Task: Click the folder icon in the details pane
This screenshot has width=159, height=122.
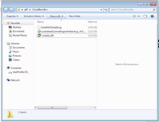Action: tap(10, 114)
